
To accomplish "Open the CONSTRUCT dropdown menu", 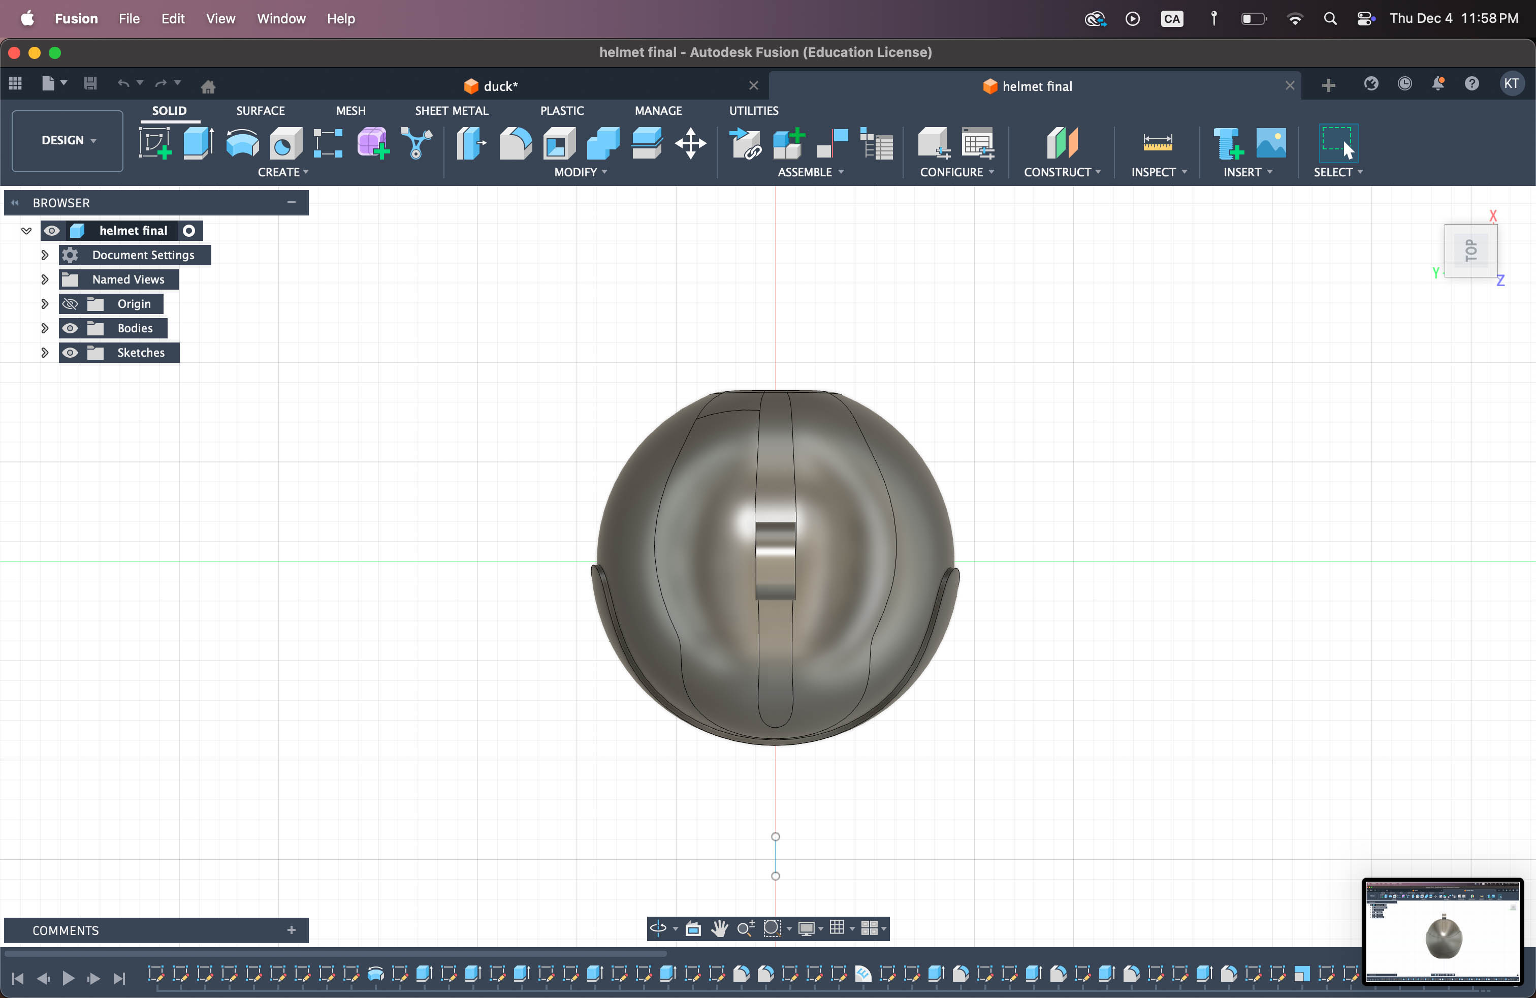I will tap(1062, 172).
